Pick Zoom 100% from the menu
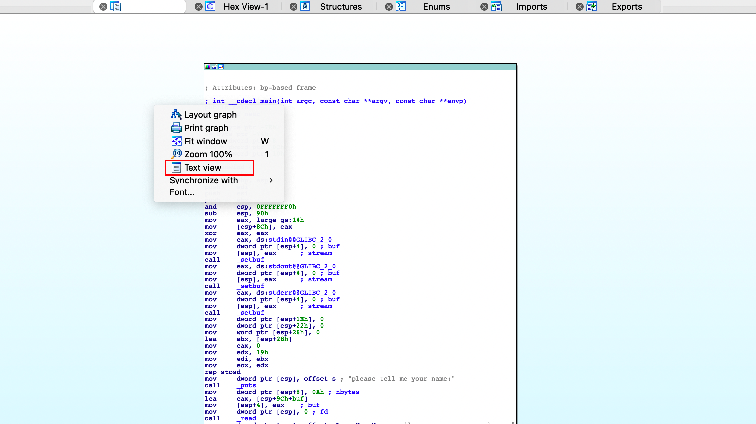 click(x=208, y=154)
